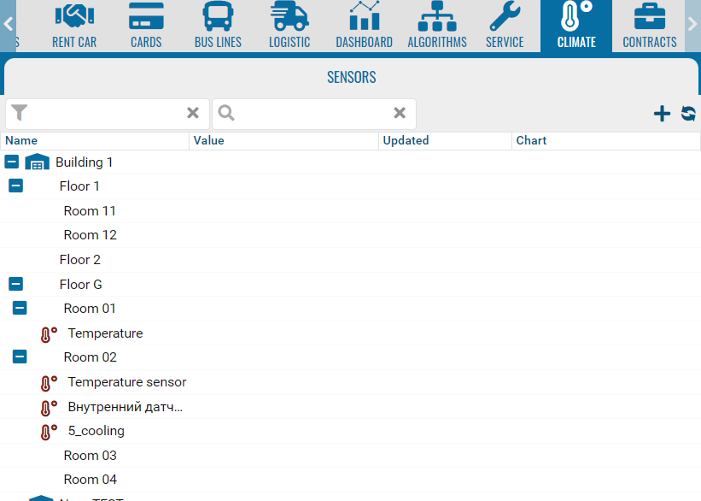This screenshot has height=501, width=701.
Task: Click the add sensor plus icon
Action: point(662,114)
